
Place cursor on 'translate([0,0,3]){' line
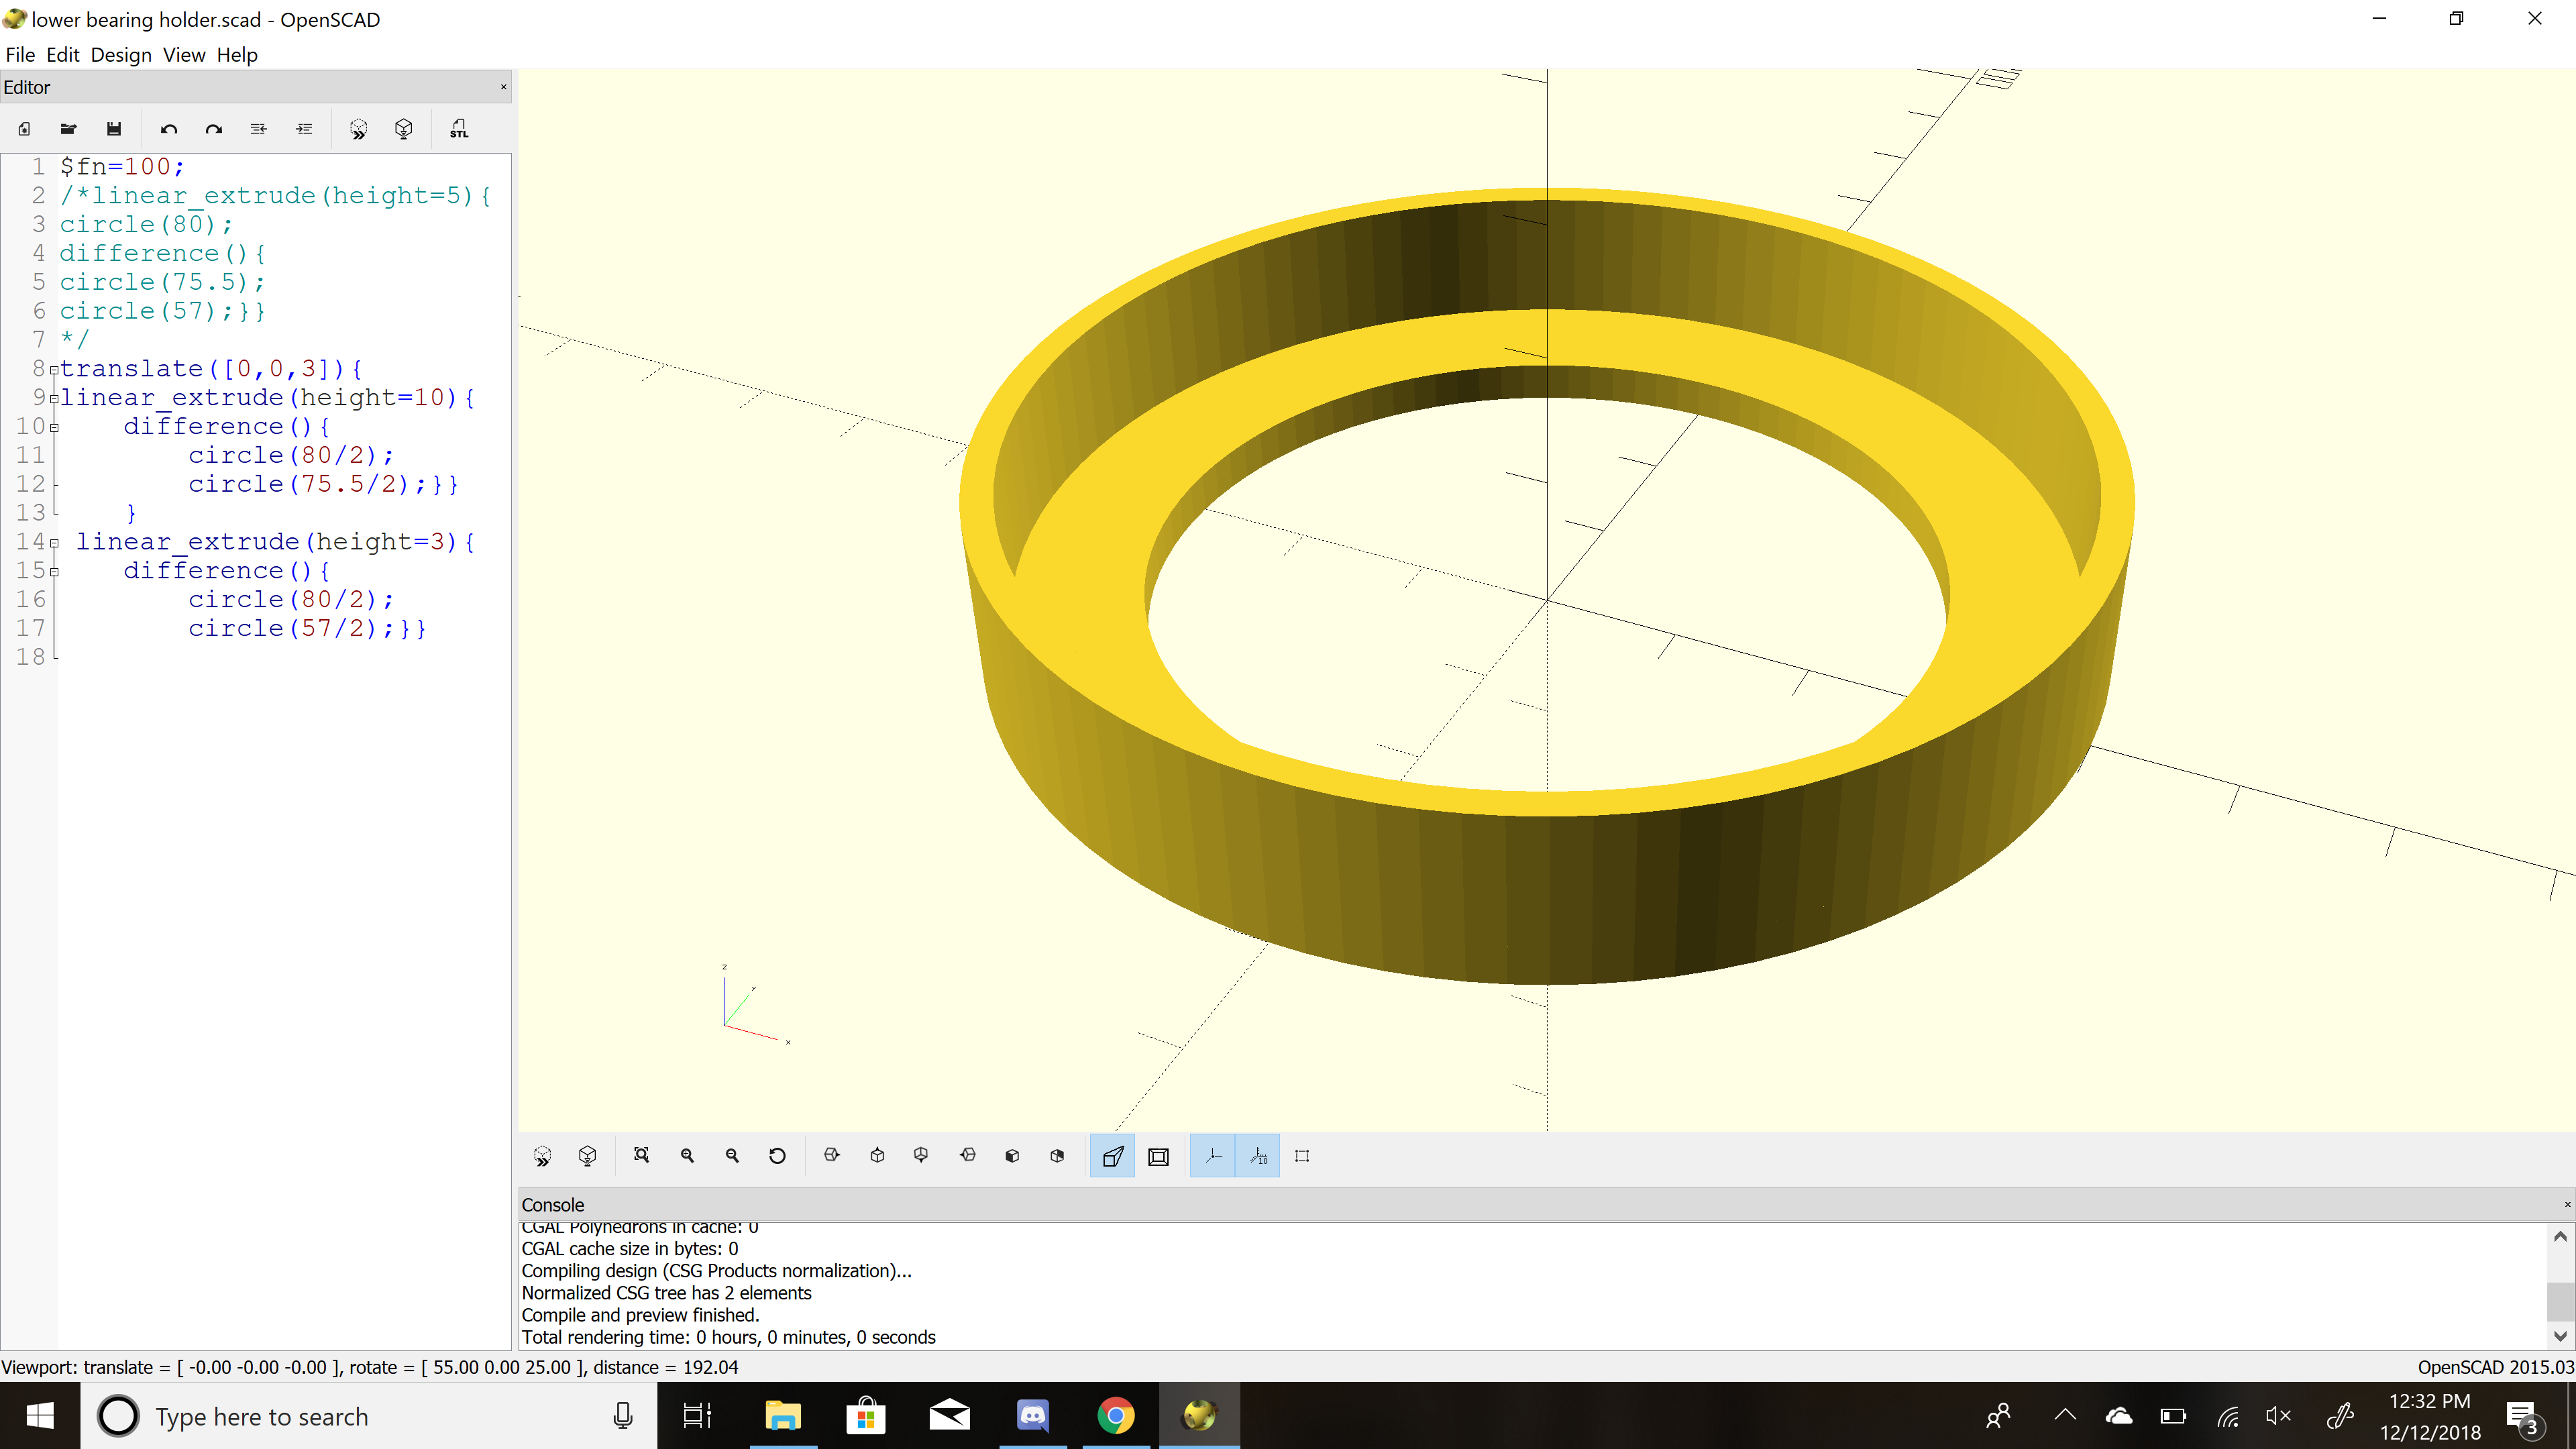pos(211,369)
